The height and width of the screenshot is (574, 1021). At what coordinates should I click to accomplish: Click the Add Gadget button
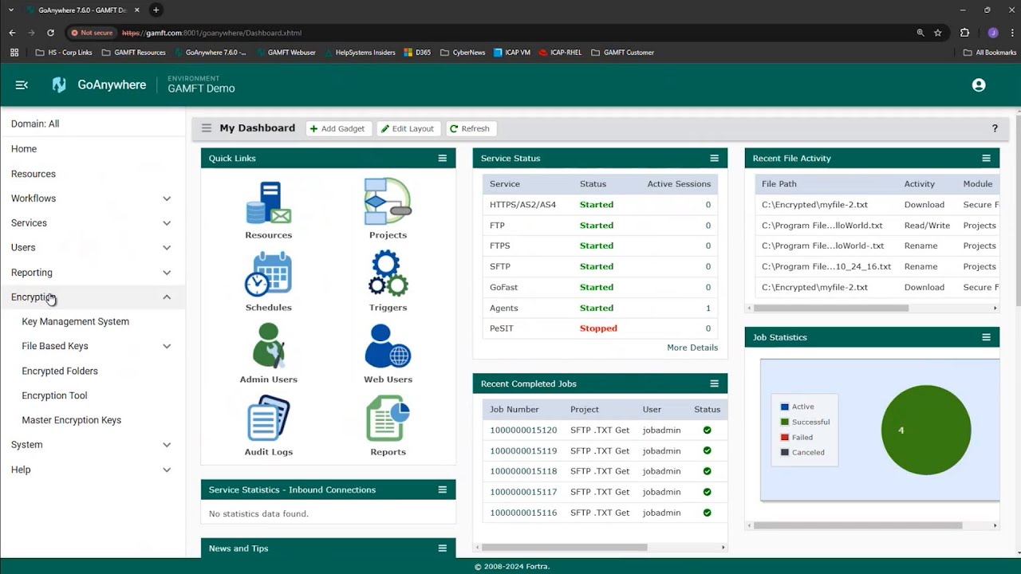click(338, 128)
